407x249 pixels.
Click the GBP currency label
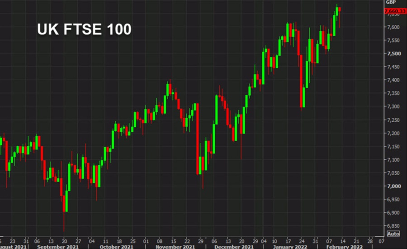[x=391, y=2]
